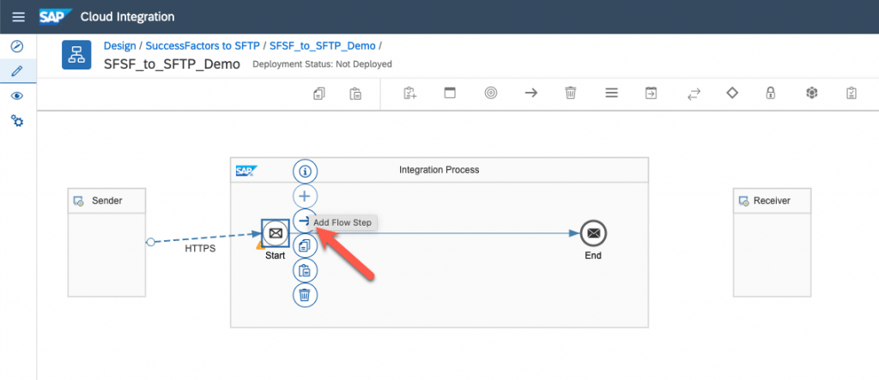This screenshot has height=380, width=879.
Task: Click the Add Flow Step arrow icon
Action: click(x=304, y=220)
